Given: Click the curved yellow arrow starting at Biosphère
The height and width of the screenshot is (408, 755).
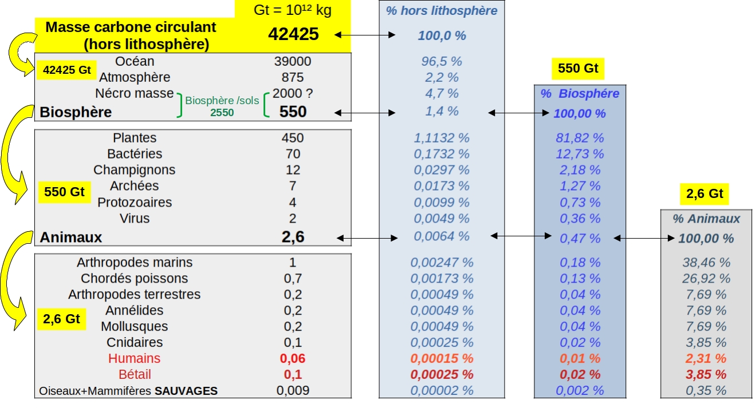Looking at the screenshot, I should 14,153.
